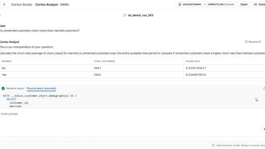This screenshot has height=149, width=265.
Task: Sort by the TOTAL_CUSTOMERS column header
Action: click(104, 61)
